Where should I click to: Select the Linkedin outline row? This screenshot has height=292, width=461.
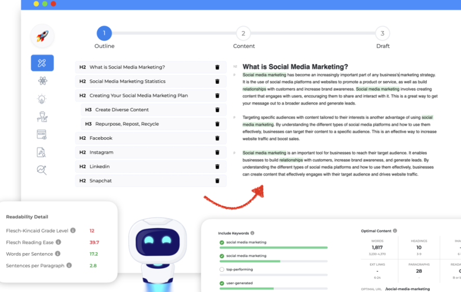[x=150, y=166]
